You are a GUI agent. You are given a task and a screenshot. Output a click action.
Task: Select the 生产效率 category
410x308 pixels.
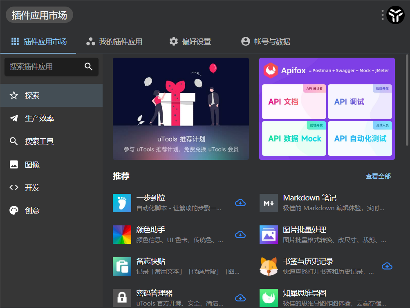point(51,118)
